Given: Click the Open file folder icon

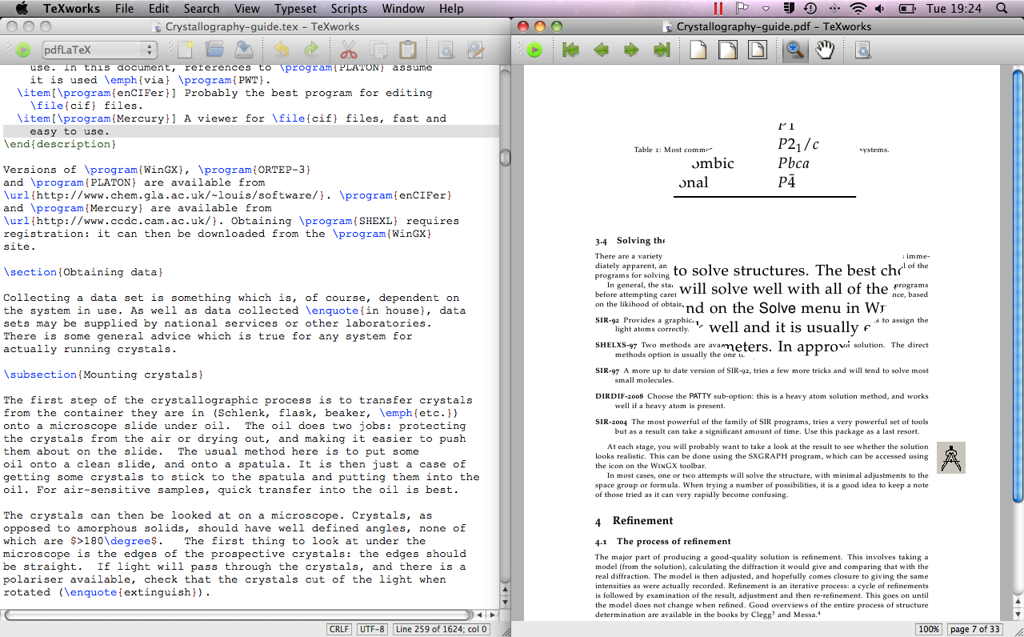Looking at the screenshot, I should [x=214, y=50].
